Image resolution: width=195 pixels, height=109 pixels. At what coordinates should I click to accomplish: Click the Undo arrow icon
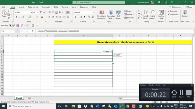[22, 25]
